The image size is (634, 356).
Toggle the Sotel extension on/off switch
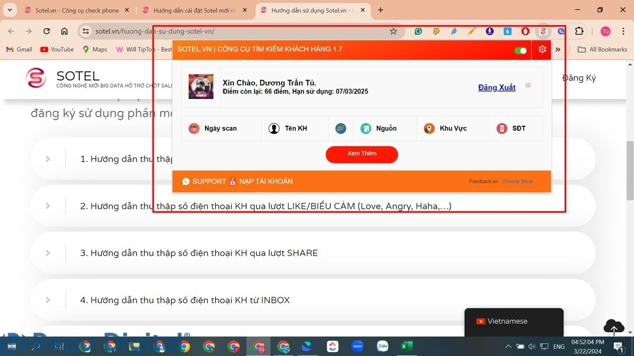pos(520,50)
